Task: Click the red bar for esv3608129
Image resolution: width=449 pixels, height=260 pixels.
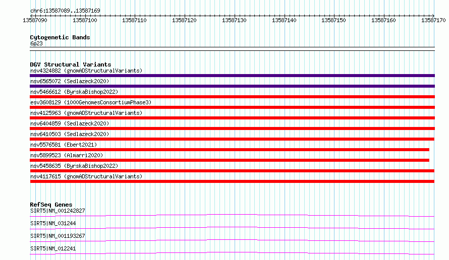Action: click(232, 107)
